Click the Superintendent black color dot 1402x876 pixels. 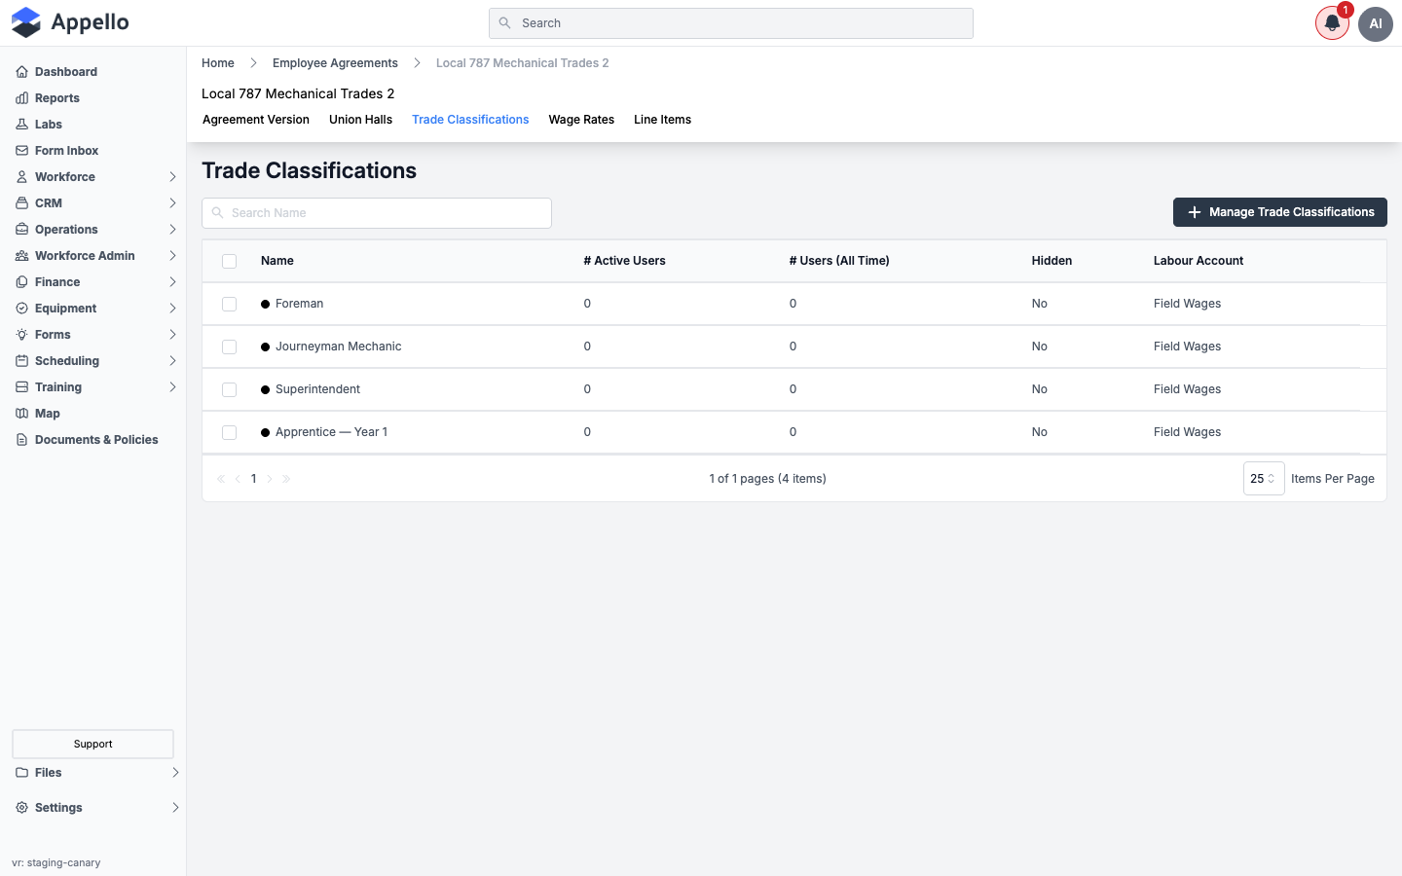click(265, 390)
